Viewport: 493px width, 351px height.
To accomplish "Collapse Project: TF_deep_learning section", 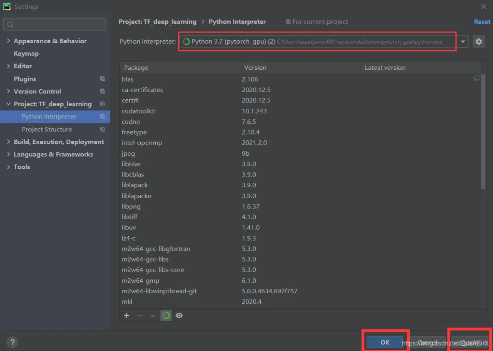I will coord(8,104).
